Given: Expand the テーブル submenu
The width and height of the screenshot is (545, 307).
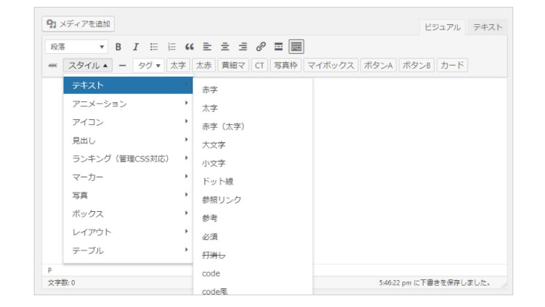Looking at the screenshot, I should [x=128, y=250].
